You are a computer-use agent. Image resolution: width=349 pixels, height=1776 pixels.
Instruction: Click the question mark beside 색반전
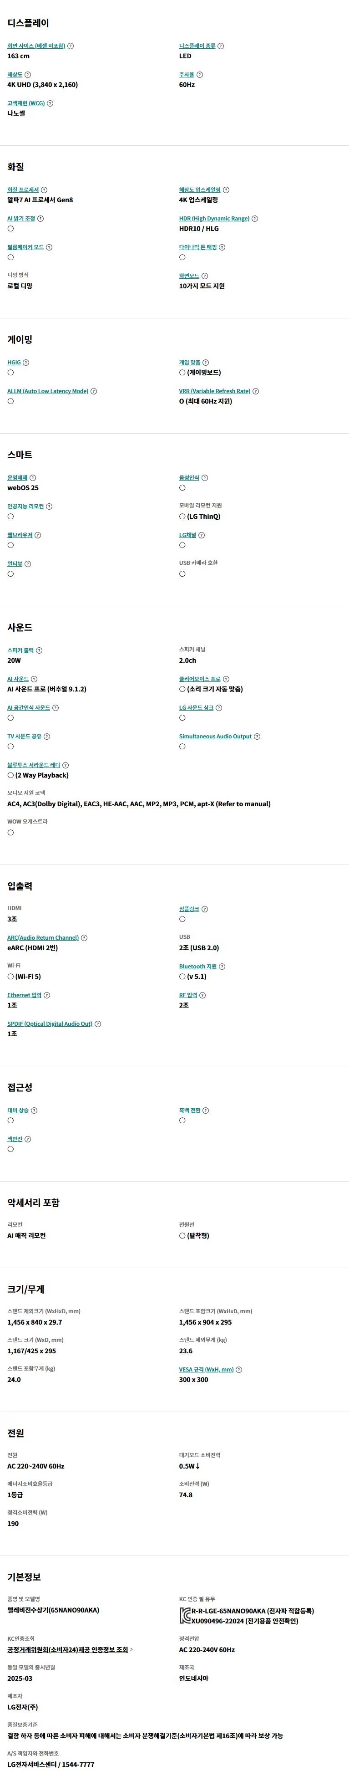tap(28, 1139)
